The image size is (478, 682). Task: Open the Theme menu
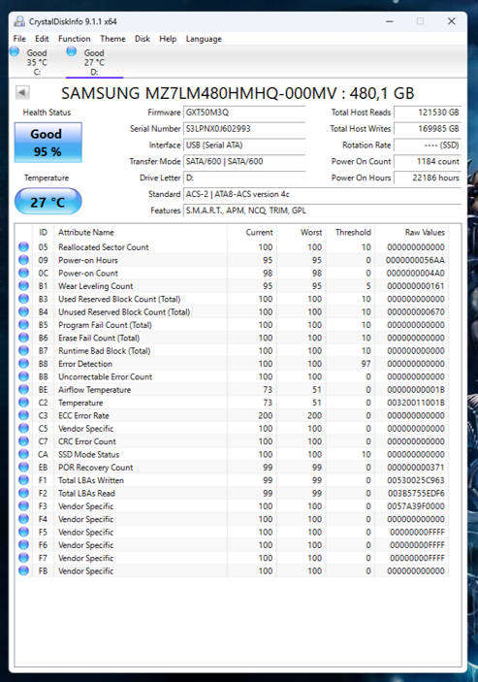112,39
